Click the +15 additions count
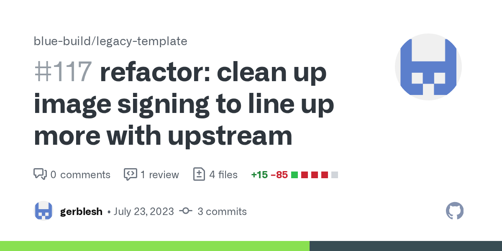 pyautogui.click(x=259, y=175)
